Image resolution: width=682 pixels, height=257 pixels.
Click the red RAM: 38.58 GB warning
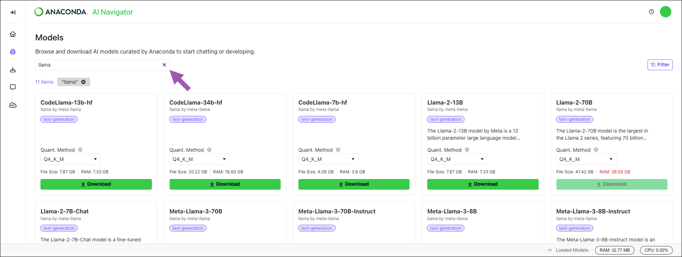click(x=615, y=172)
